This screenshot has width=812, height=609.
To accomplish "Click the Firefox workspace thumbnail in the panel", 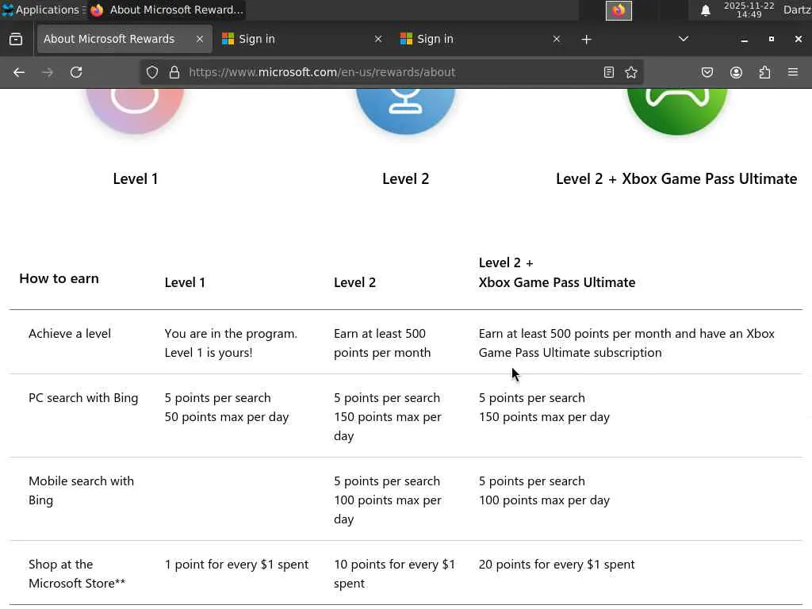I will point(619,10).
